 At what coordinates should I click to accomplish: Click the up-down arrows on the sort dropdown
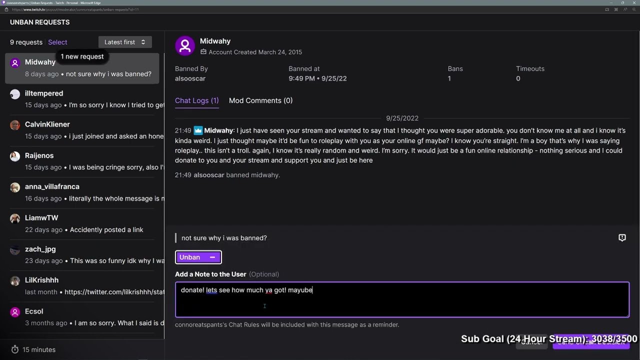click(143, 42)
